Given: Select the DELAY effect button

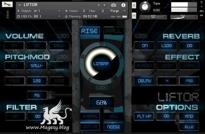Looking at the screenshot, I should coord(145,81).
